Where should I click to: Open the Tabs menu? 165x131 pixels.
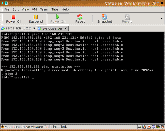click(x=55, y=9)
